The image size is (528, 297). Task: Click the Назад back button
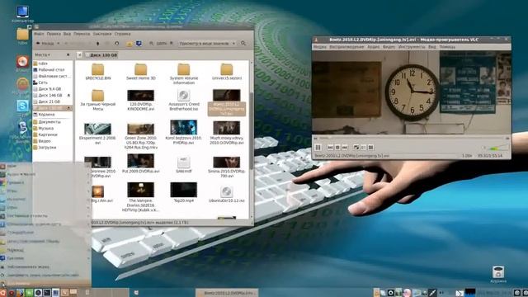tap(45, 44)
